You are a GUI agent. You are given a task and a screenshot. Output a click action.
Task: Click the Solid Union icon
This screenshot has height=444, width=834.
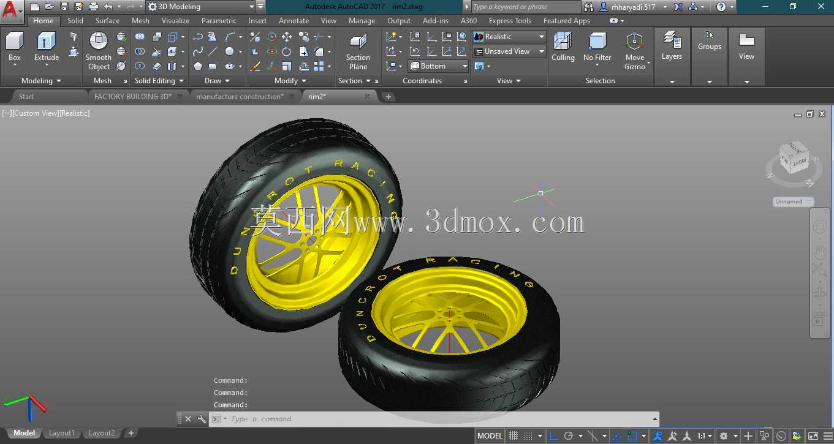(140, 37)
